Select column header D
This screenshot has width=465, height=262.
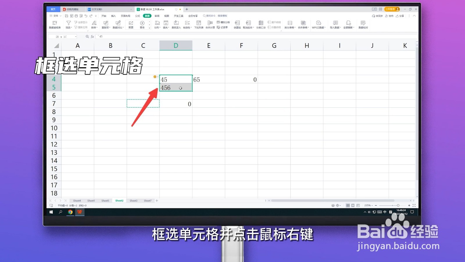[176, 45]
